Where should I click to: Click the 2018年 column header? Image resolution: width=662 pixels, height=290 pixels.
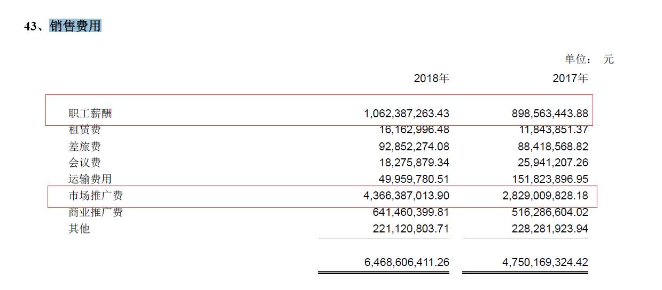point(431,79)
